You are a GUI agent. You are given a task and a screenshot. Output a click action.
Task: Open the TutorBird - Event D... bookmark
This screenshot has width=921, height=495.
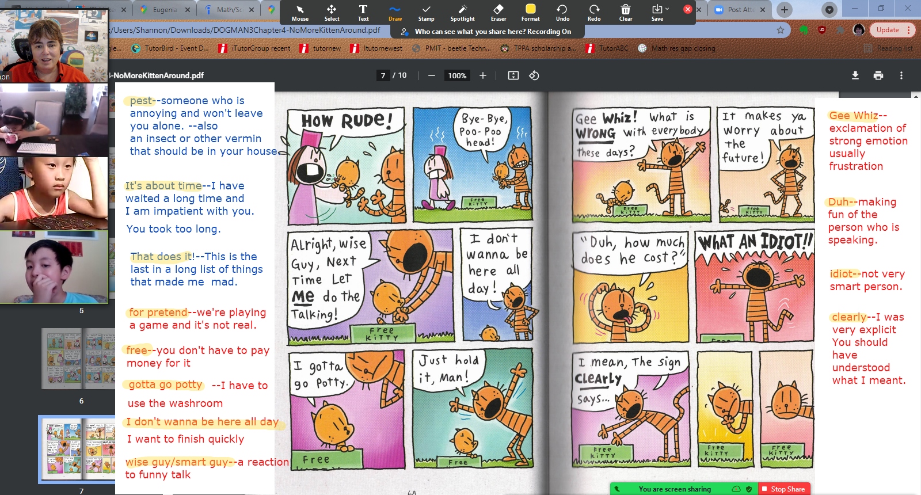pos(170,48)
